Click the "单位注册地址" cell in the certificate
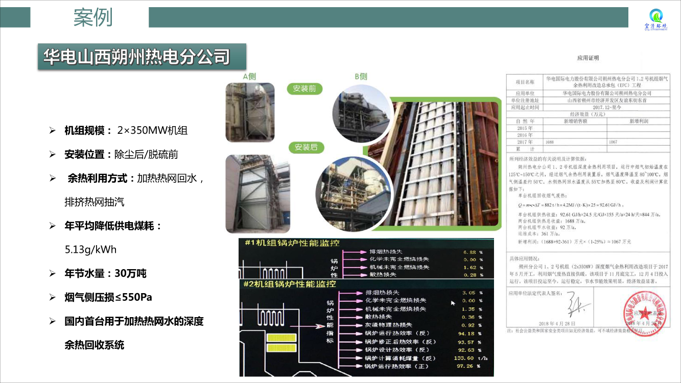Screen dimensions: 681x383 (x=525, y=101)
